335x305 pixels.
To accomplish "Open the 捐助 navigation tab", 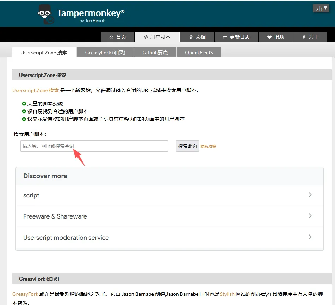I will [x=275, y=37].
